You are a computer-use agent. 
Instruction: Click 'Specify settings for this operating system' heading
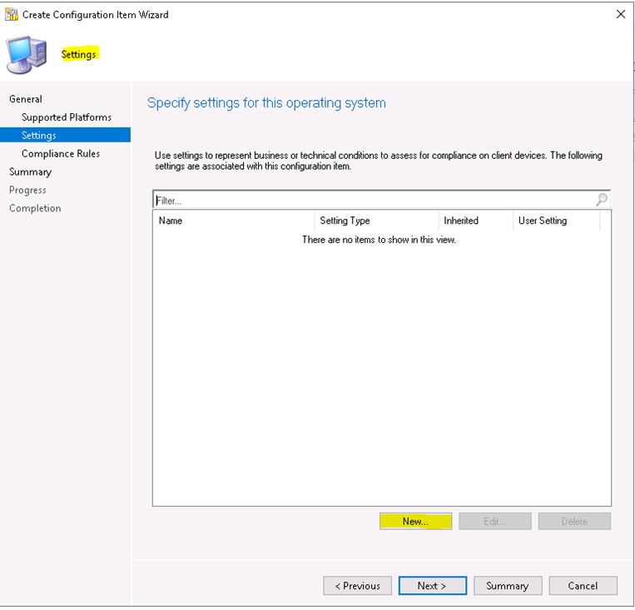(x=266, y=103)
